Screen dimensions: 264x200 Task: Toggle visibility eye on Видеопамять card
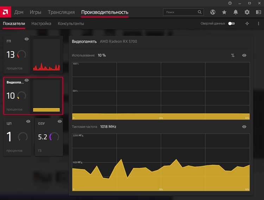(x=27, y=80)
